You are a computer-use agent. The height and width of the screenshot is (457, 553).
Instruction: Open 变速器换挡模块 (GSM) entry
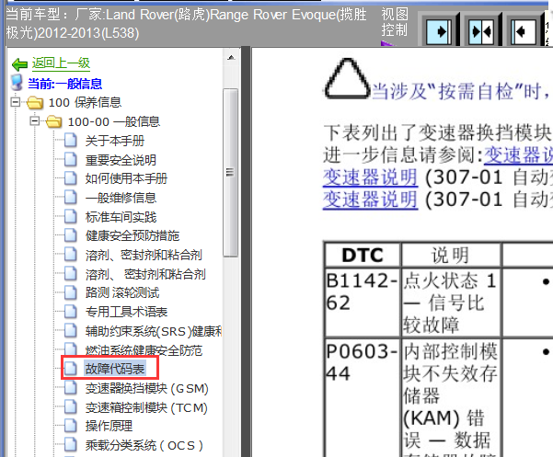point(146,389)
